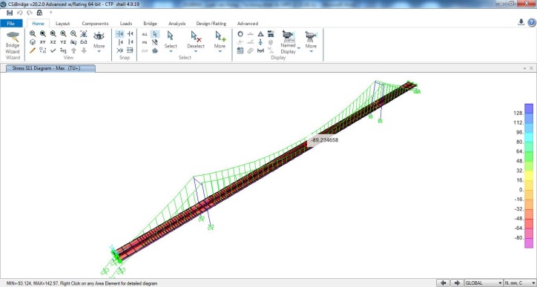
Task: Toggle snap to fine grid
Action: pyautogui.click(x=130, y=50)
